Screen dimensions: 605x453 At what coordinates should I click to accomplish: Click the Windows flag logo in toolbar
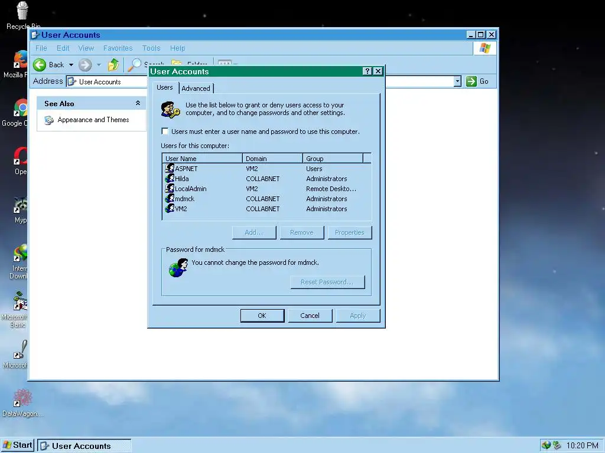point(484,48)
